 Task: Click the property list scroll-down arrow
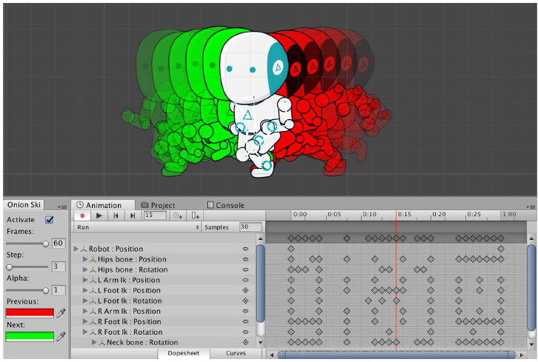click(x=260, y=343)
